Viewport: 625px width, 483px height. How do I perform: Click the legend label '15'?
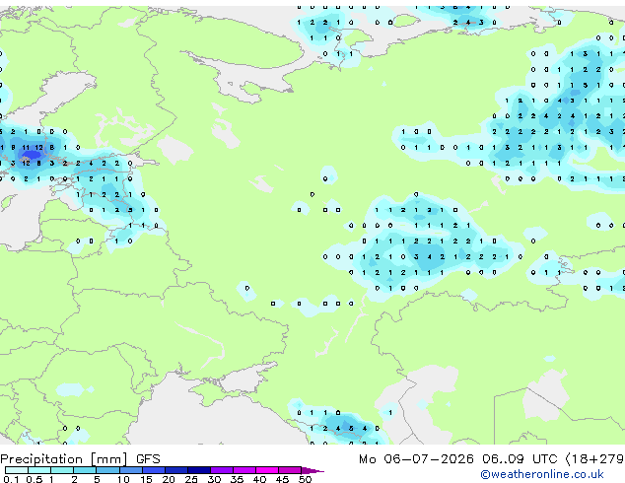click(146, 479)
